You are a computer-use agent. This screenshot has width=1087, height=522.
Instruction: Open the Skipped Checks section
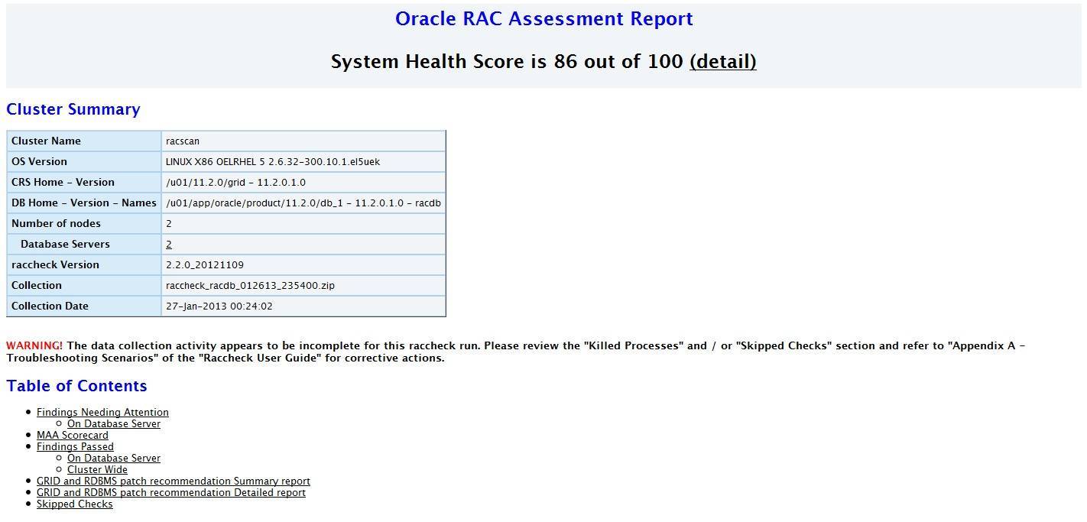[x=74, y=504]
